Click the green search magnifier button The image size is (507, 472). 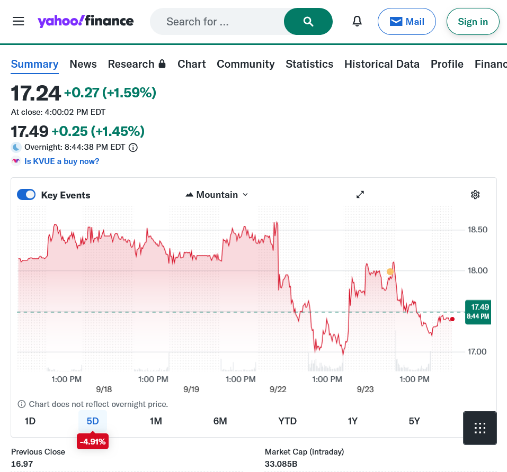pos(308,21)
